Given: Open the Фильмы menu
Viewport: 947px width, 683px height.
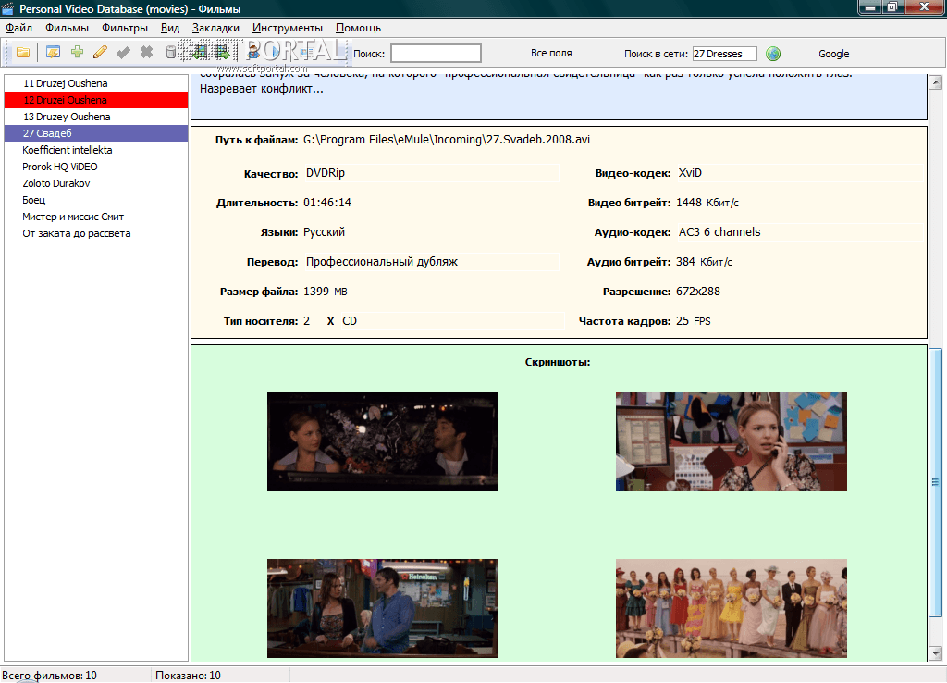Looking at the screenshot, I should tap(67, 28).
